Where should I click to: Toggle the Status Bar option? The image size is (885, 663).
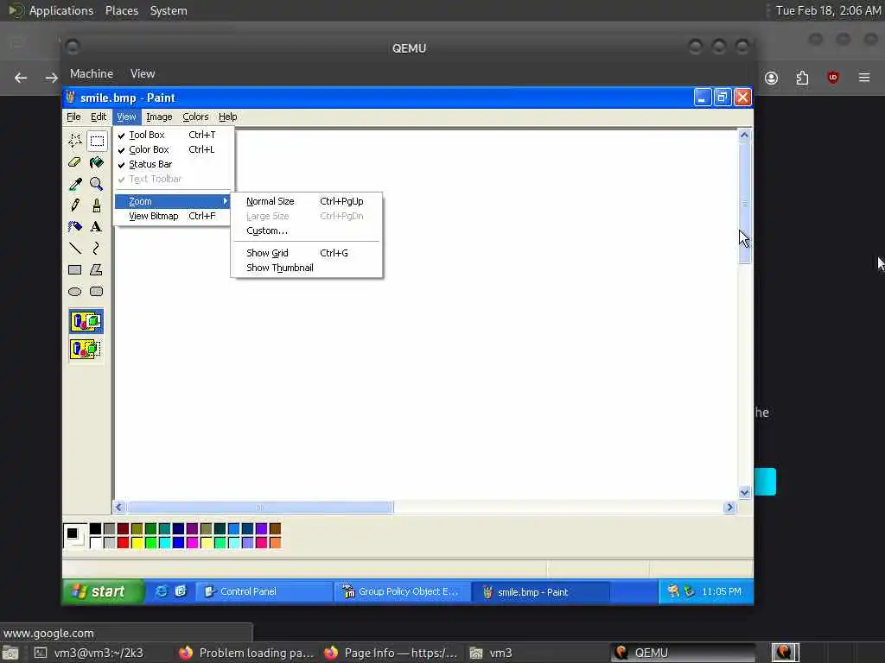coord(173,164)
